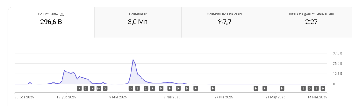Click the %7,7 click-through rate value
The width and height of the screenshot is (352, 106).
click(x=224, y=22)
